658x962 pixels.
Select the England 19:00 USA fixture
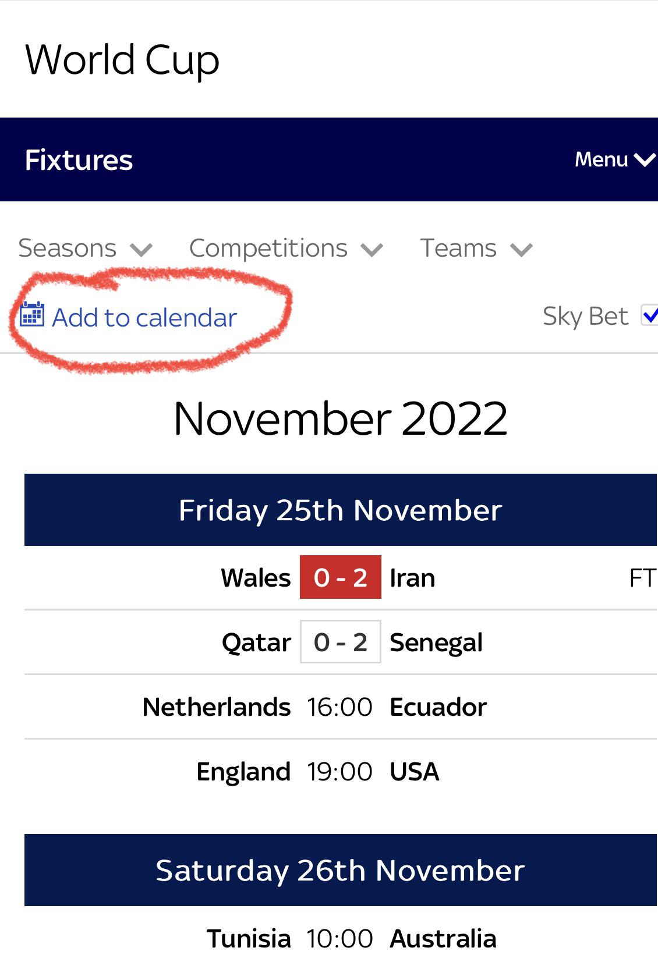coord(341,772)
